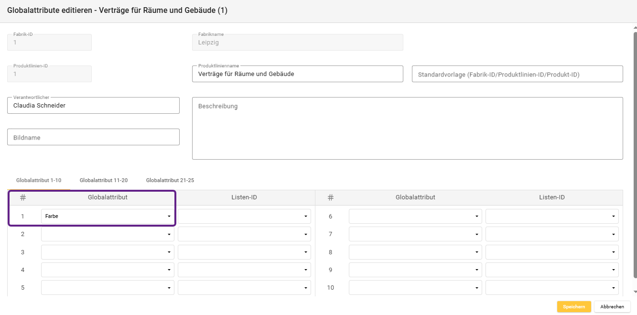Click the vertical scrollbar on the right

click(635, 153)
